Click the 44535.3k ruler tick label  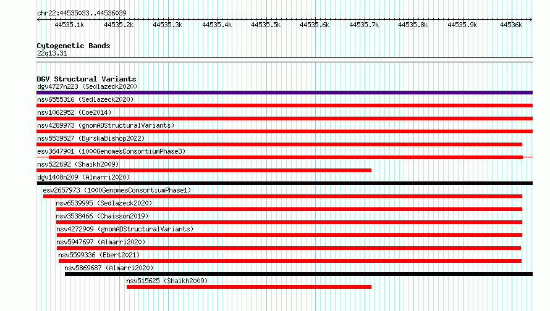(x=167, y=25)
